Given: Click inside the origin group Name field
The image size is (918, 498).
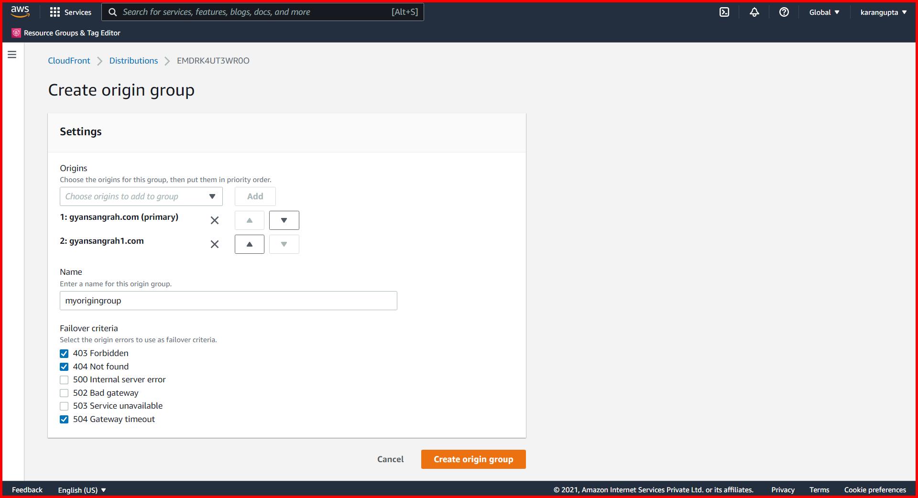Looking at the screenshot, I should coord(228,301).
